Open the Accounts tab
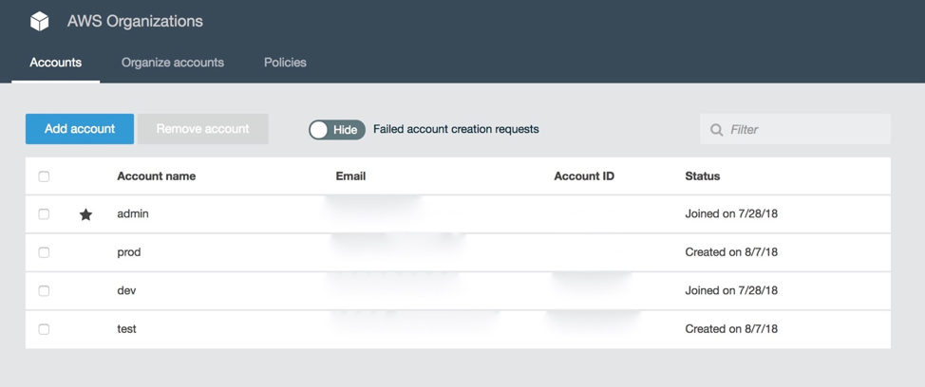The image size is (925, 387). coord(55,63)
